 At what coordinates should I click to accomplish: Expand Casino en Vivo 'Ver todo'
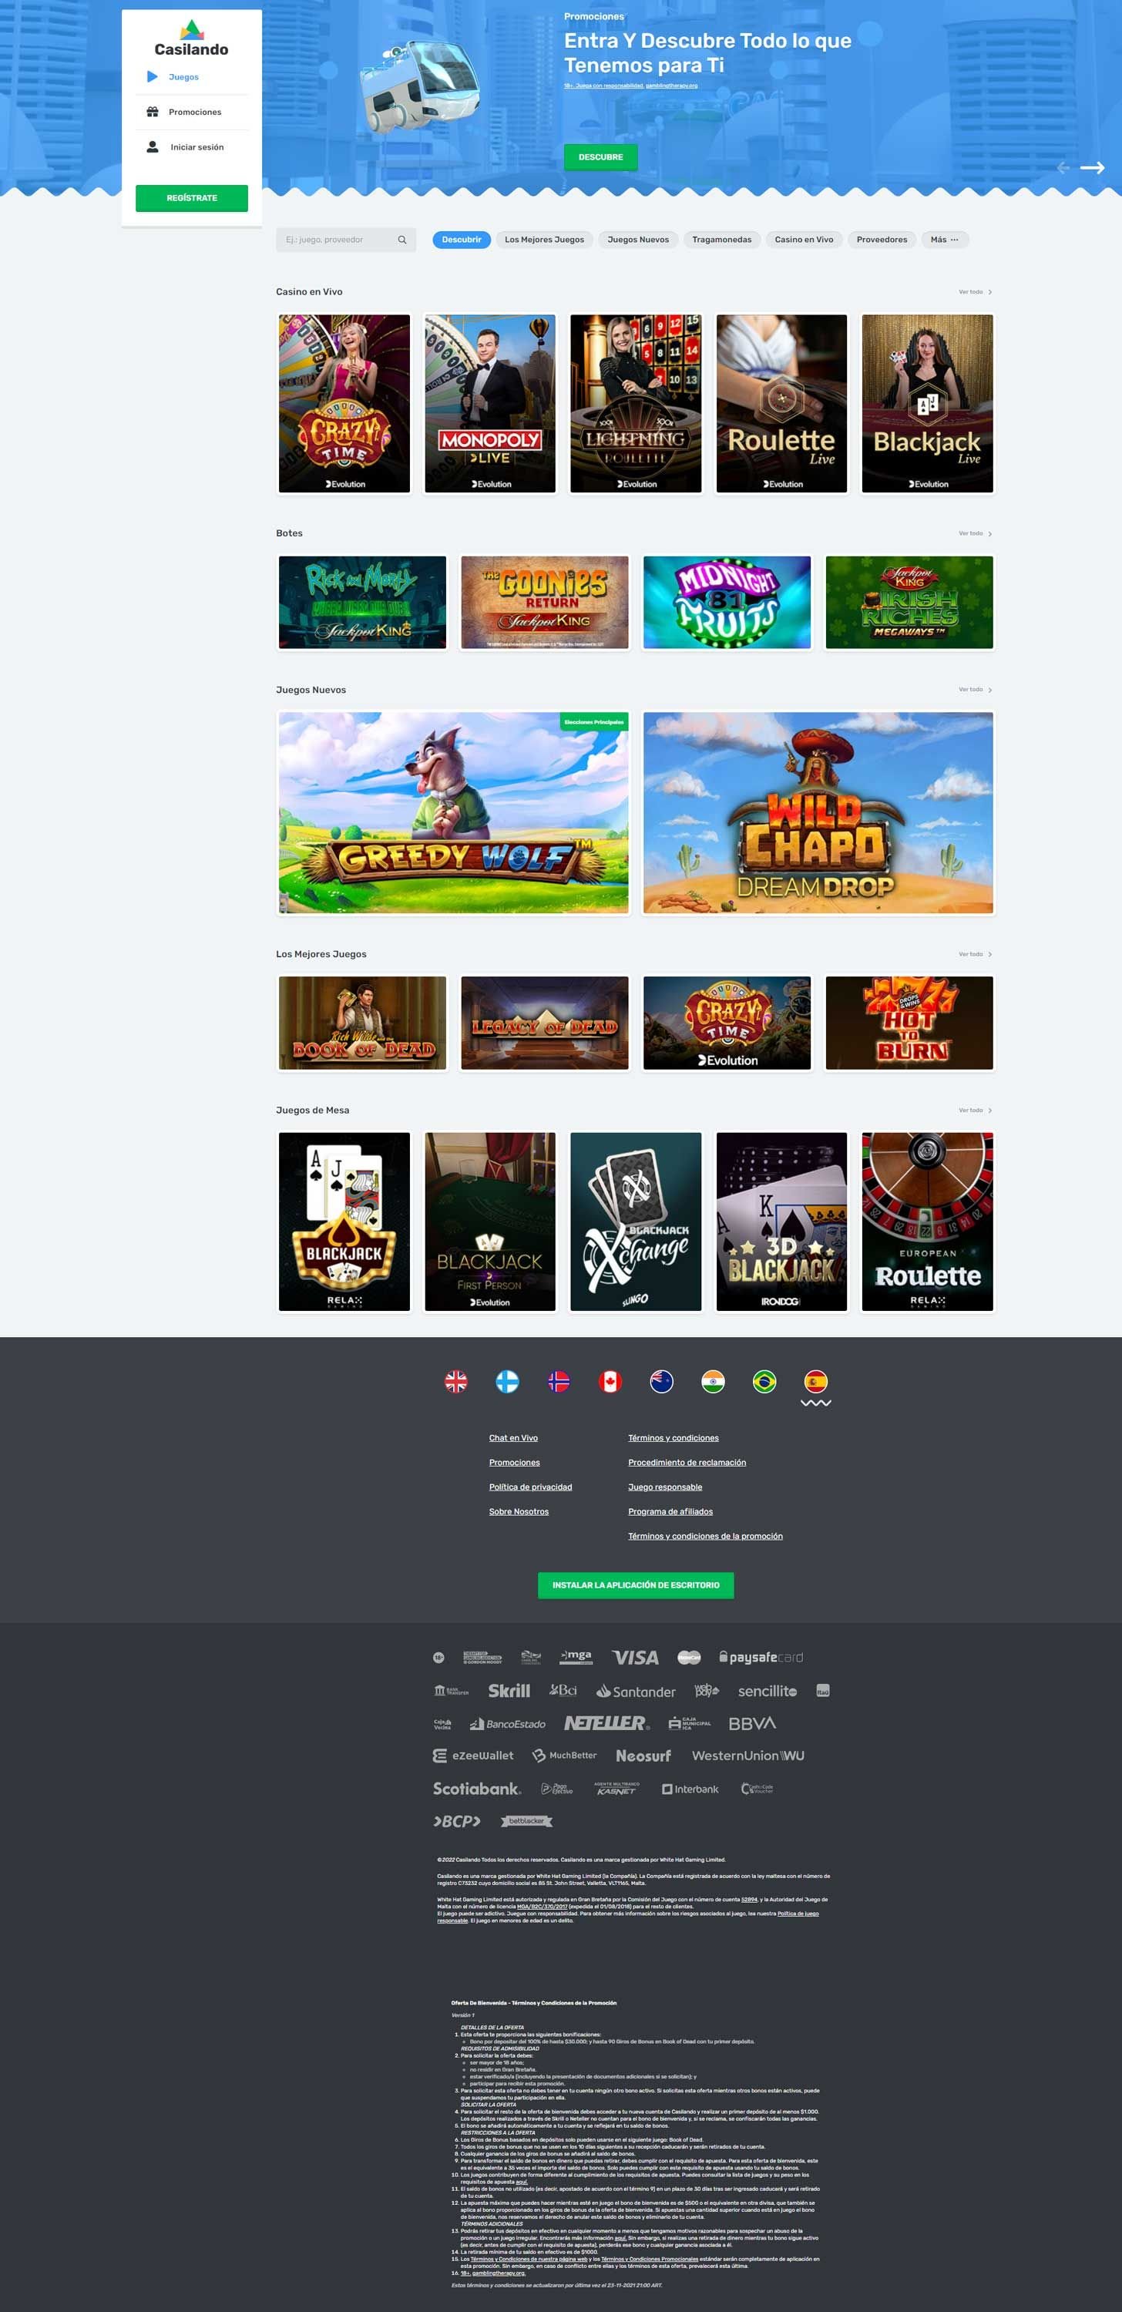tap(975, 291)
